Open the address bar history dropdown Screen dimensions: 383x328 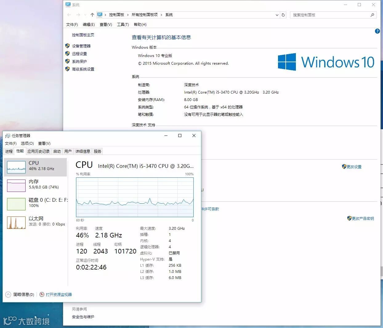(x=277, y=15)
